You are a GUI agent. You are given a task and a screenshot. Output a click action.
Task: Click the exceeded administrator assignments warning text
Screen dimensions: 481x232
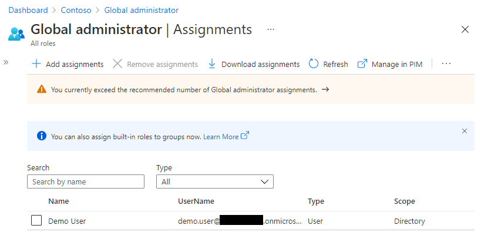[184, 90]
